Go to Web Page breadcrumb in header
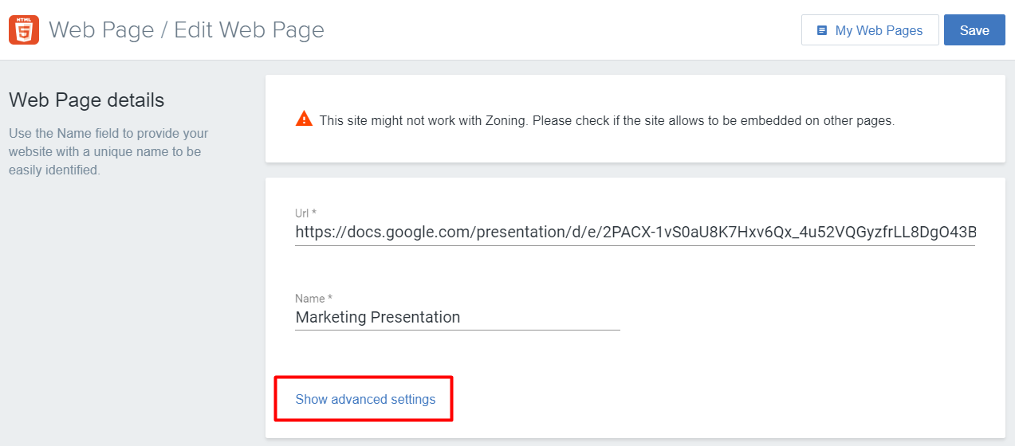The width and height of the screenshot is (1015, 446). coord(101,30)
